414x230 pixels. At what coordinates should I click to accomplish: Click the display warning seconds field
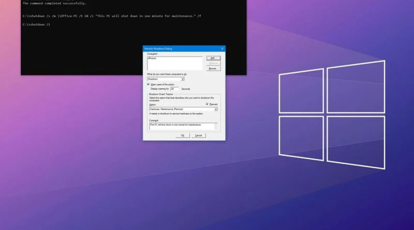pos(174,89)
